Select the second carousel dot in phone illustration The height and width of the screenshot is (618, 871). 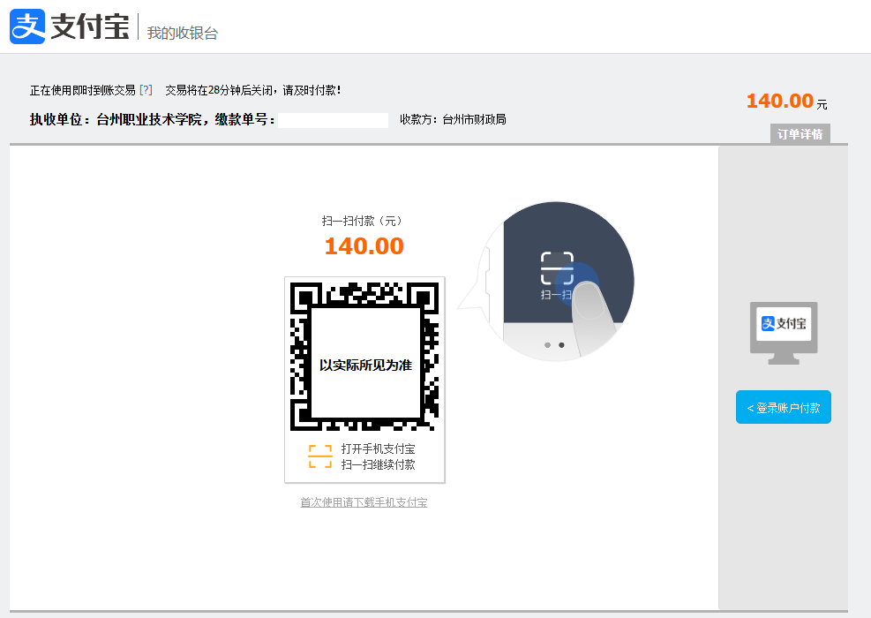click(x=561, y=345)
